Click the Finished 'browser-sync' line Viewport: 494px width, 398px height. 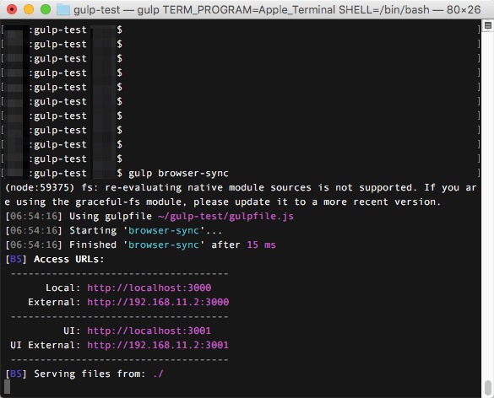pos(140,245)
